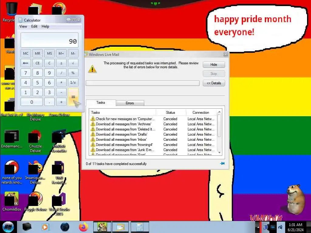Click the black box taskbar icon

(x=27, y=227)
